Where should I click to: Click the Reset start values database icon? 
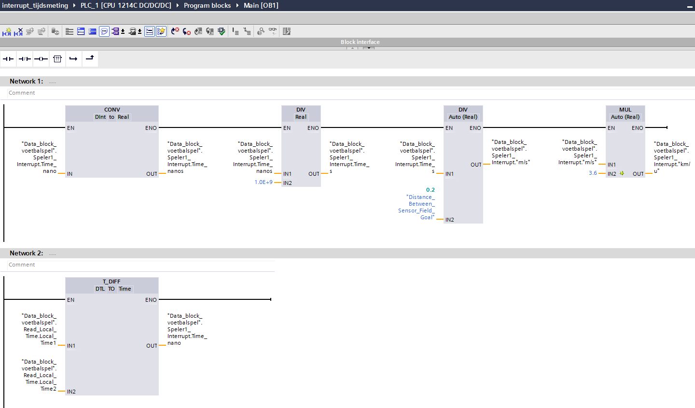tap(56, 31)
